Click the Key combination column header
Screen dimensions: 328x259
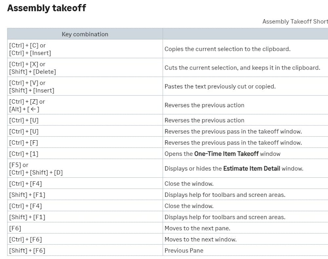coord(85,34)
